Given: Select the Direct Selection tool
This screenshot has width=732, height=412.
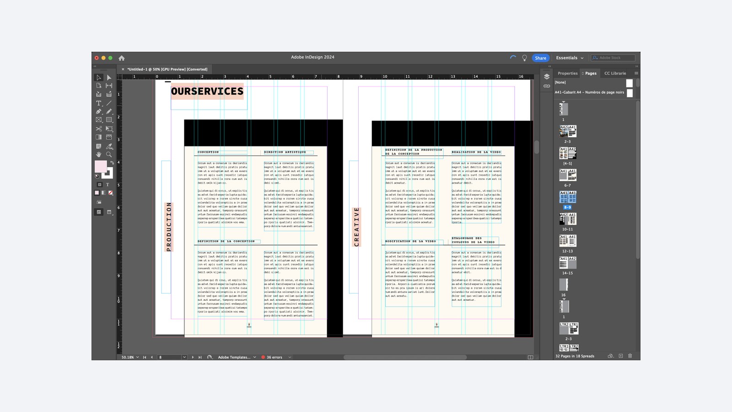Looking at the screenshot, I should pyautogui.click(x=109, y=77).
